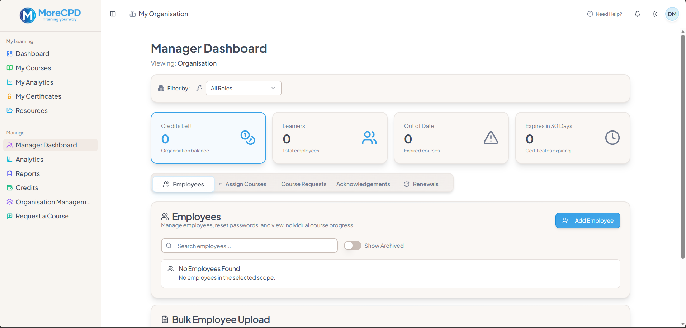Open Credits in sidebar

[x=50, y=188]
